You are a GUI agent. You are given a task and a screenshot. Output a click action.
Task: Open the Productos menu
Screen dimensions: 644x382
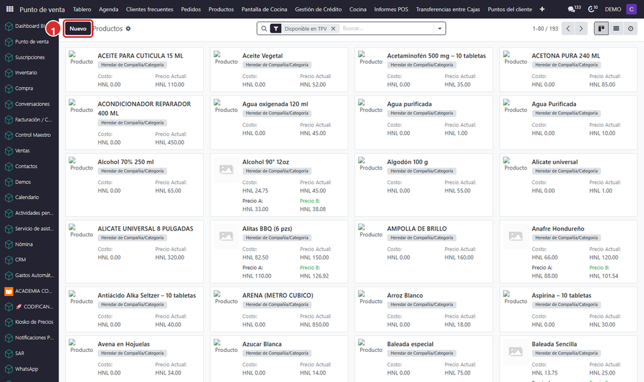[221, 9]
